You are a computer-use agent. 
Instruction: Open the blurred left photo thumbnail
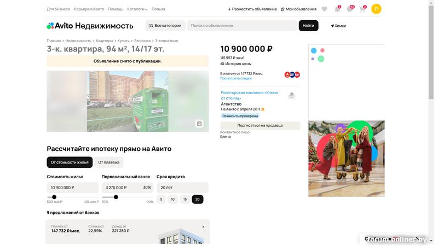click(x=67, y=101)
